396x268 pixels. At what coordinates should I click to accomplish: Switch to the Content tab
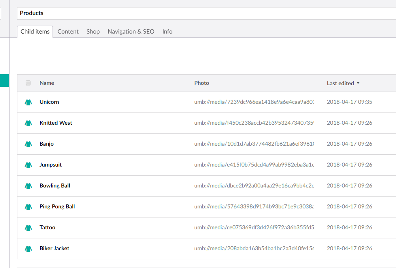(68, 32)
